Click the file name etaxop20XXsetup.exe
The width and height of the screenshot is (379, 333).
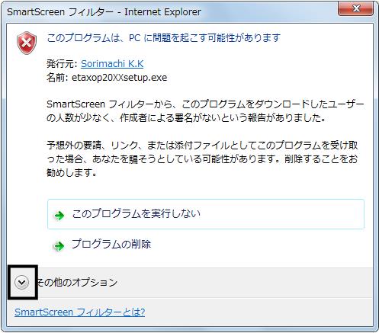[x=120, y=78]
